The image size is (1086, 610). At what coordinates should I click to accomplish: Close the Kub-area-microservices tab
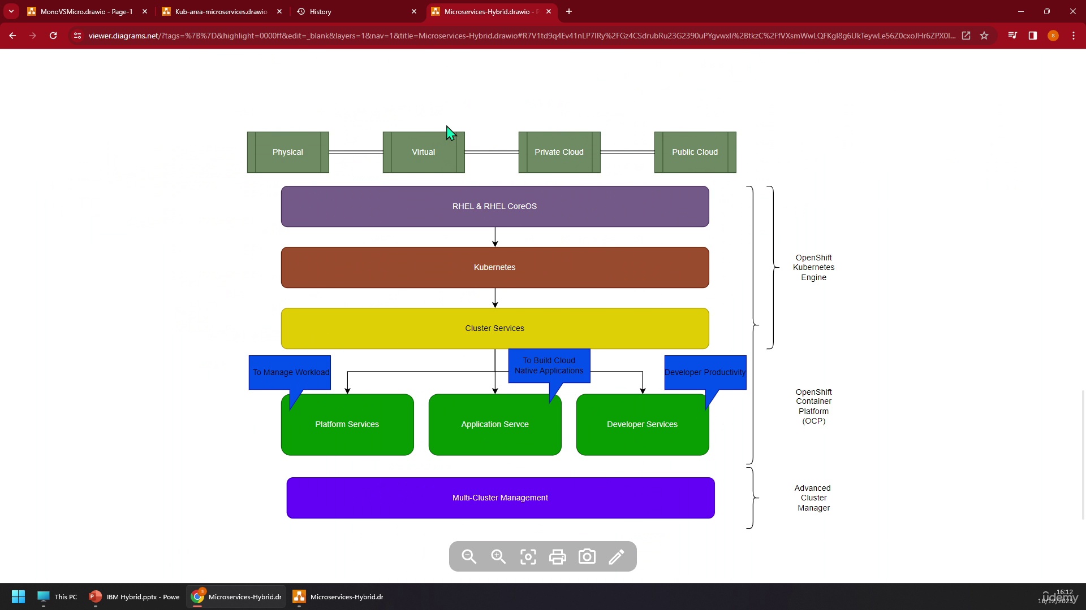[279, 11]
